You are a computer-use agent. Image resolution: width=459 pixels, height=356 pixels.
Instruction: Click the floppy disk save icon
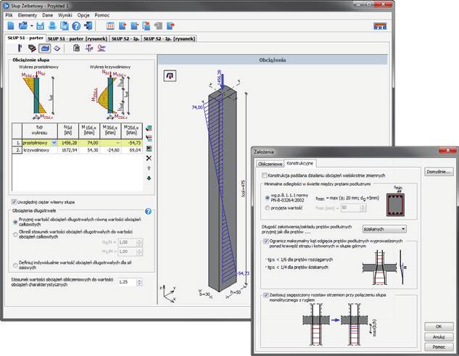(x=40, y=26)
